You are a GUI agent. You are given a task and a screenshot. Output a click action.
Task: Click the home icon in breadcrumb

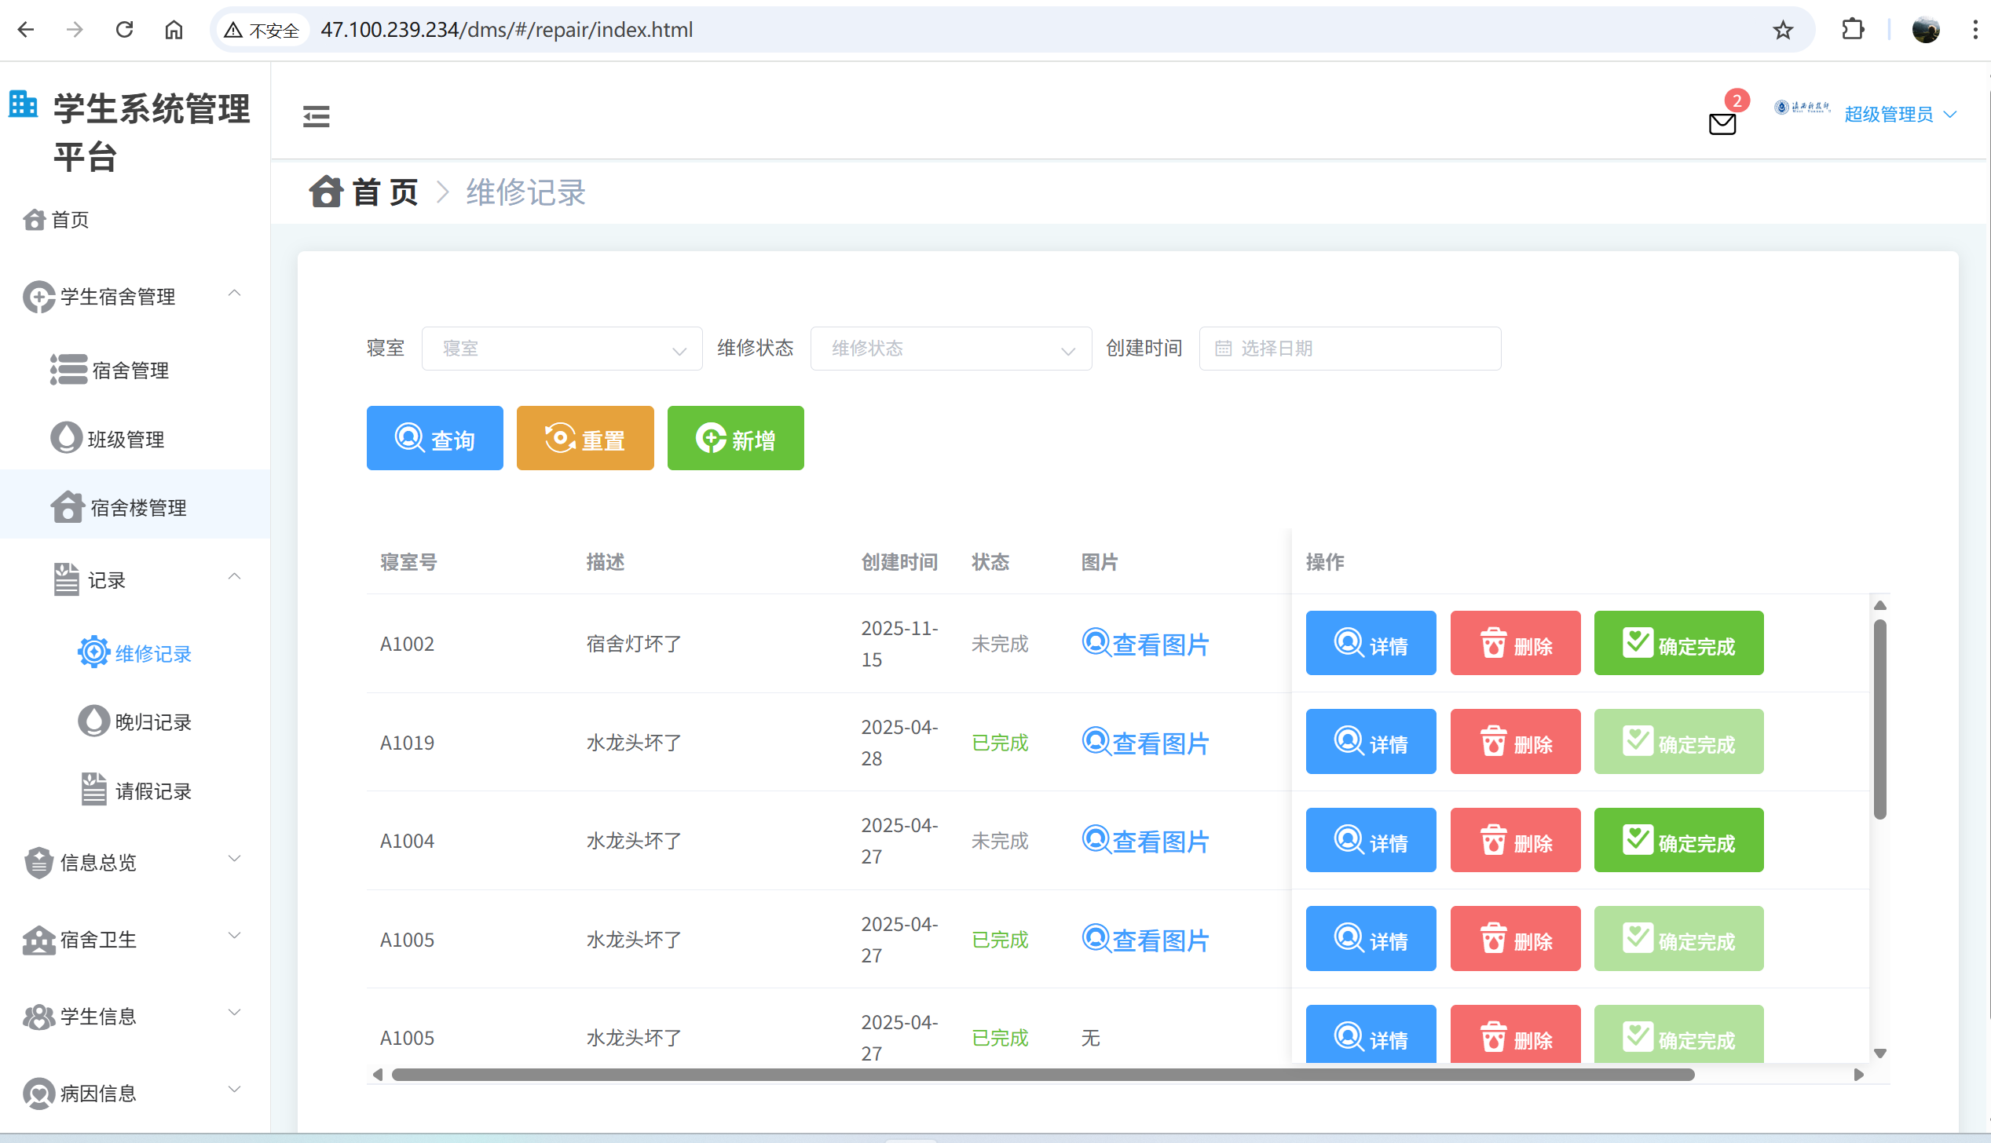pyautogui.click(x=325, y=192)
